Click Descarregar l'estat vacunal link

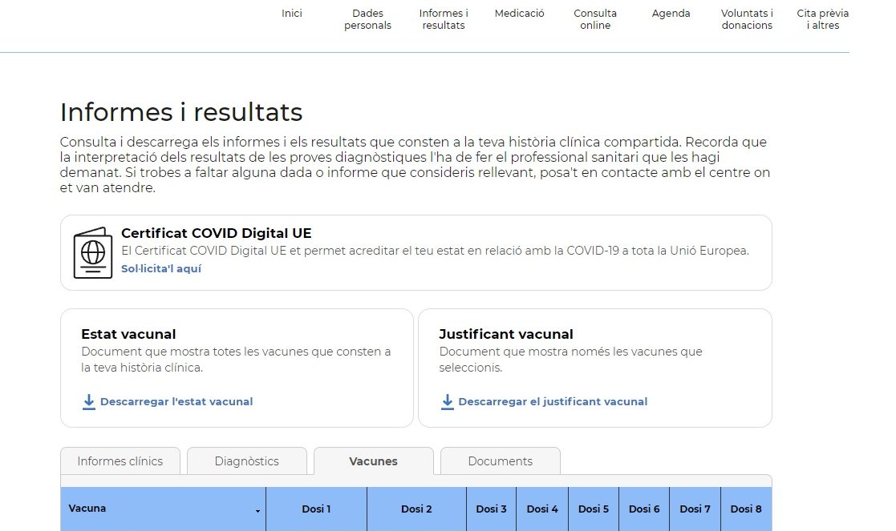176,401
